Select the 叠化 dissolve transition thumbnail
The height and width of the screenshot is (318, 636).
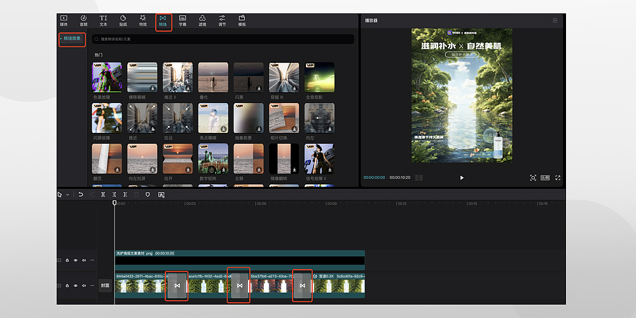click(213, 77)
